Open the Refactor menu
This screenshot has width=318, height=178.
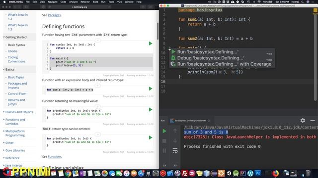[85, 2]
